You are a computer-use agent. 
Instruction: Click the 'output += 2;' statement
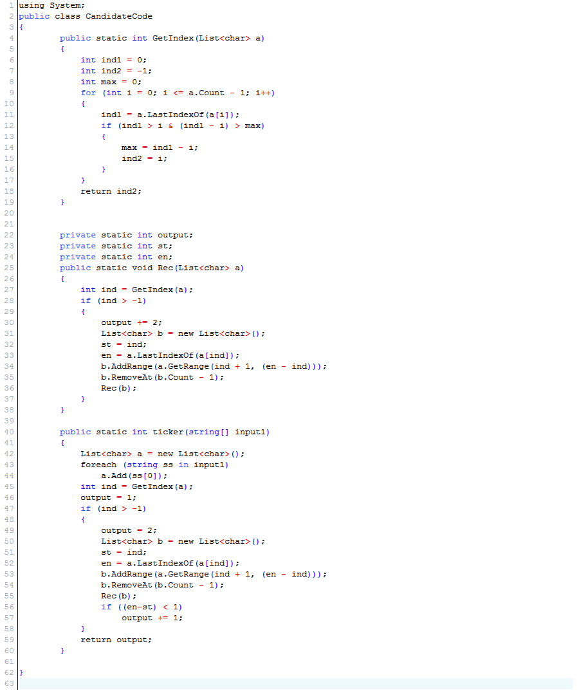coord(131,322)
